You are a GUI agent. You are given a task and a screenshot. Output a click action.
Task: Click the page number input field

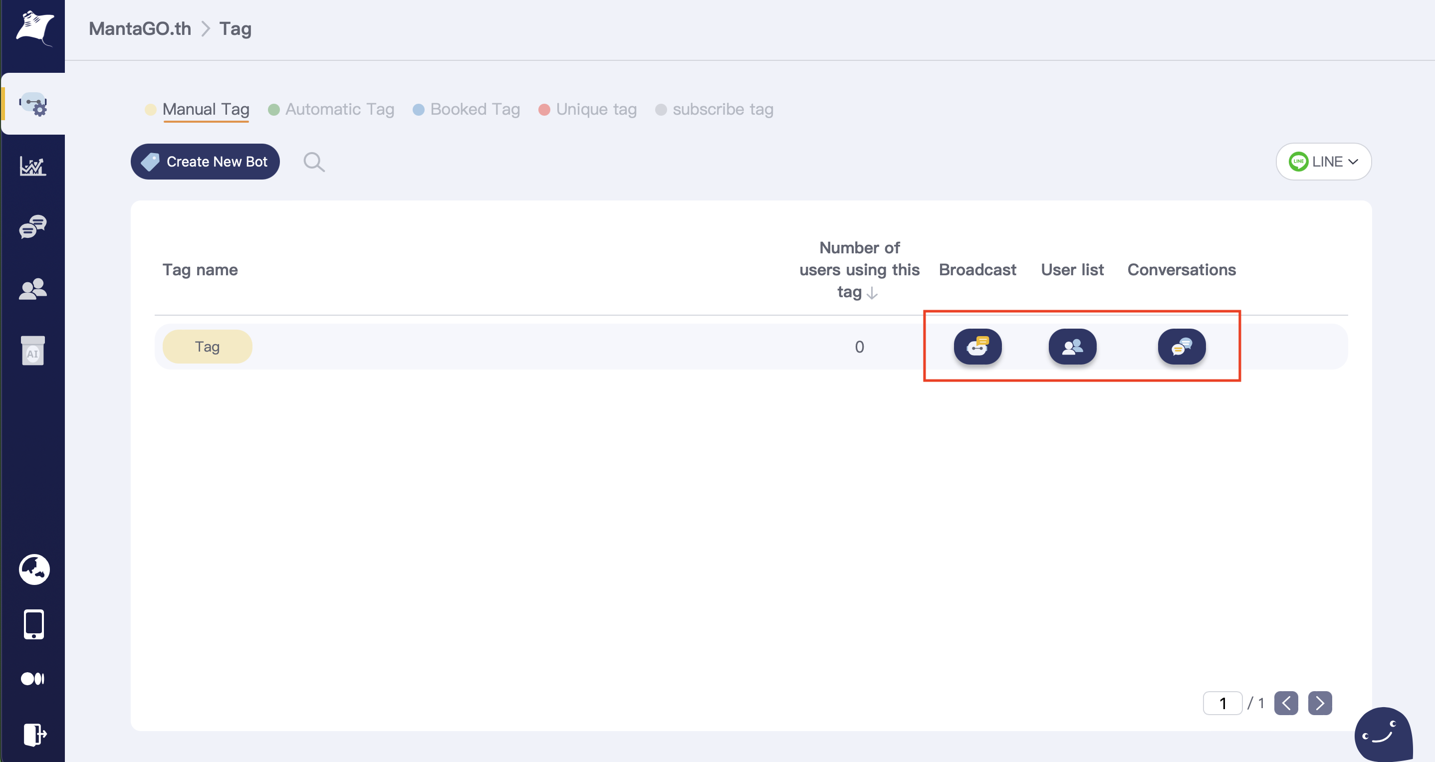pos(1222,703)
